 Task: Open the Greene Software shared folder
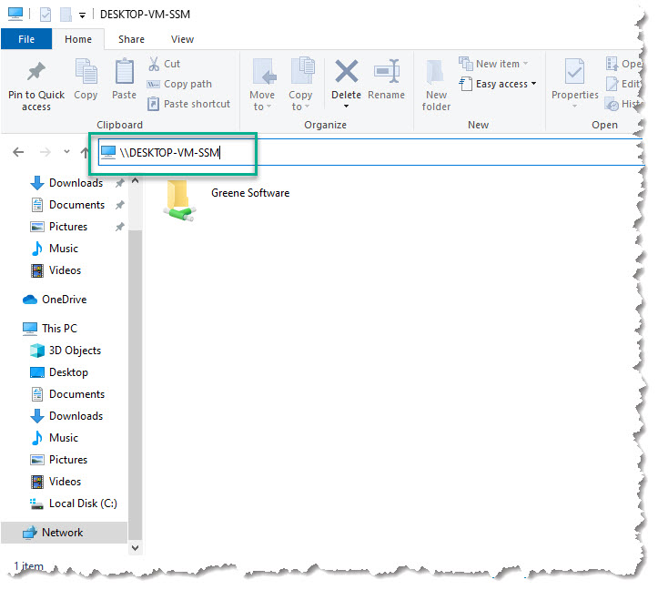pos(179,198)
